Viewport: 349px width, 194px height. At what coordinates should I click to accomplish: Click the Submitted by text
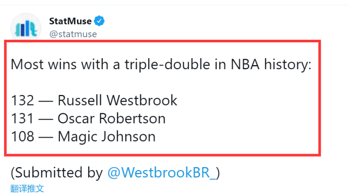(x=57, y=173)
